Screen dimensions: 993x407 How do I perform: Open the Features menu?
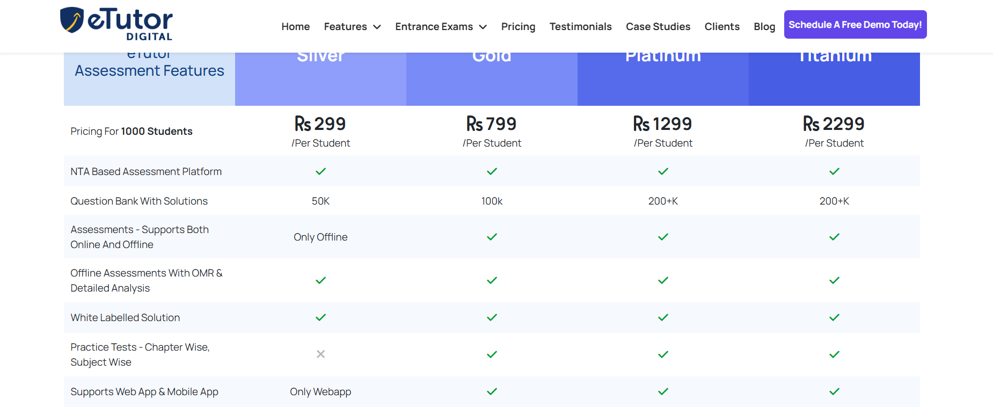(x=345, y=27)
